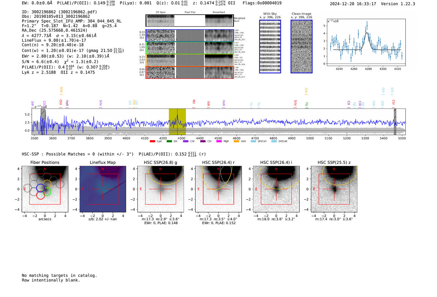
Task: Click the EWr = 2.80(±0.53) line
Action: click(66, 56)
